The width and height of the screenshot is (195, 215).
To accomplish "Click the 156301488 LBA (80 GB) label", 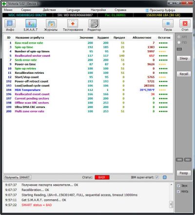I will 163,15.
